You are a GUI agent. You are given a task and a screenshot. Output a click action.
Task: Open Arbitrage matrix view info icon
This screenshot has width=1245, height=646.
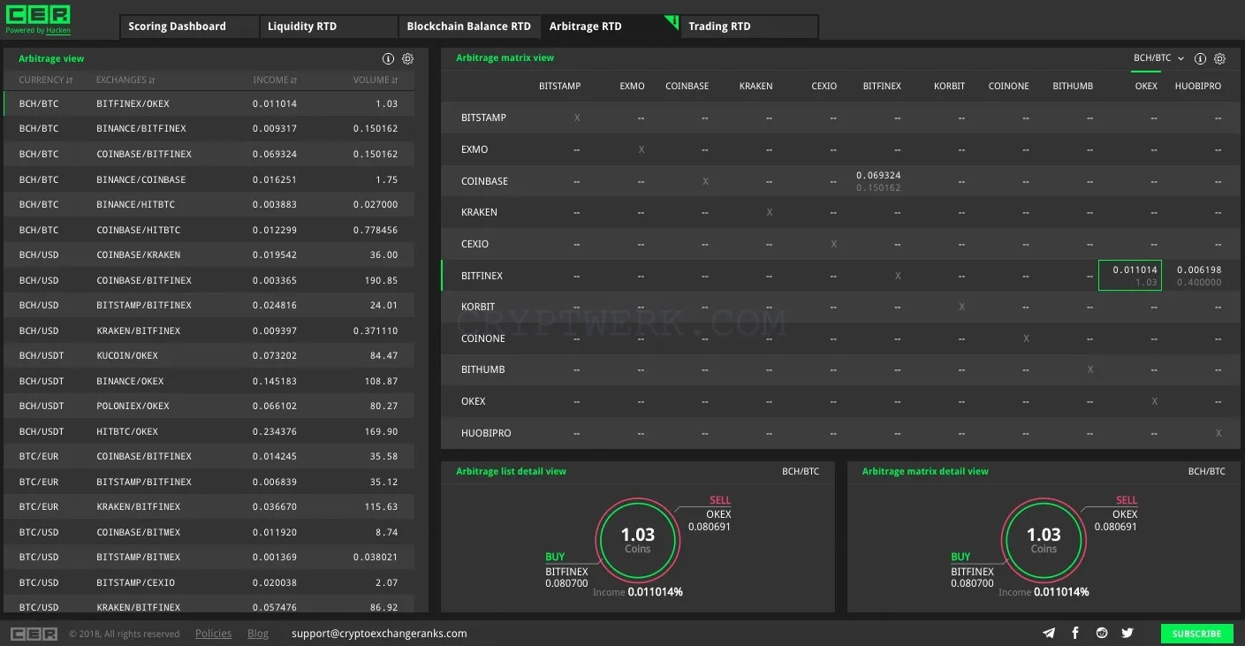click(x=1200, y=59)
